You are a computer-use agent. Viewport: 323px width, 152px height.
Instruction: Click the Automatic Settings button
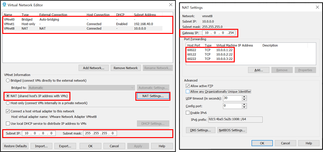click(x=153, y=88)
